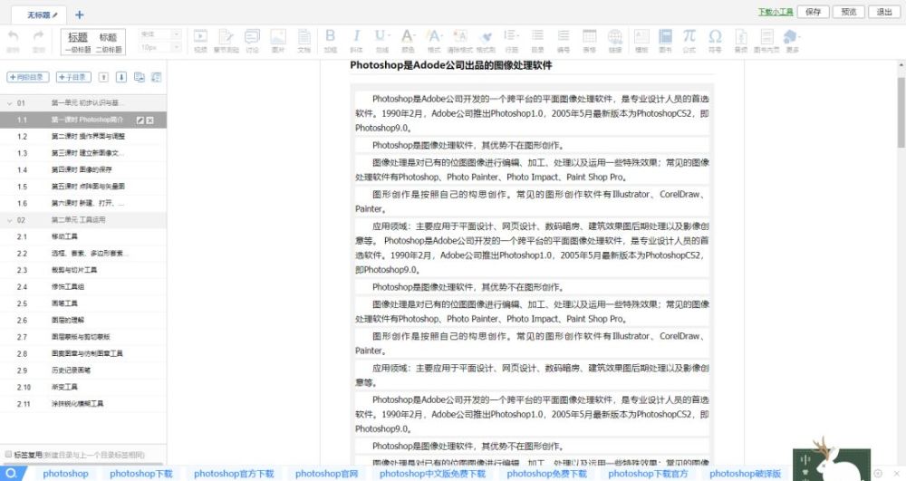Move catalog item up with arrow icon

click(x=103, y=77)
